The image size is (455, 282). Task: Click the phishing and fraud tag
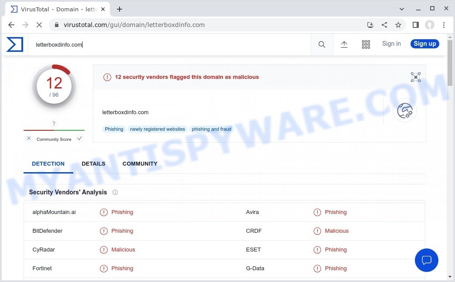tap(211, 129)
